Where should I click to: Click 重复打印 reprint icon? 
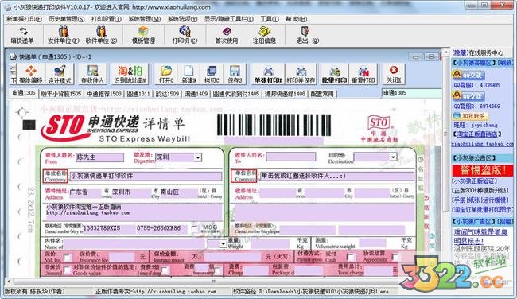[363, 74]
